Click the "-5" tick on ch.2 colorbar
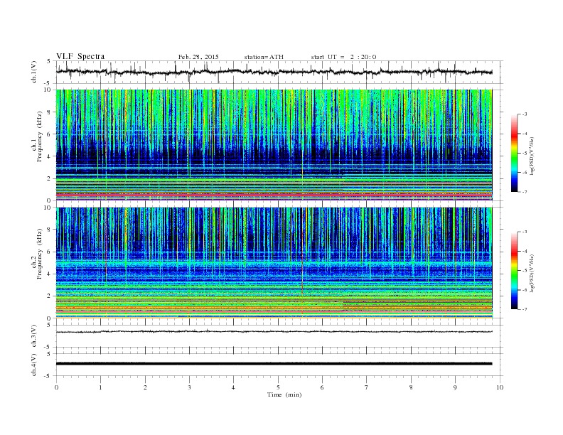Screen dimensions: 563x435 click(x=525, y=271)
